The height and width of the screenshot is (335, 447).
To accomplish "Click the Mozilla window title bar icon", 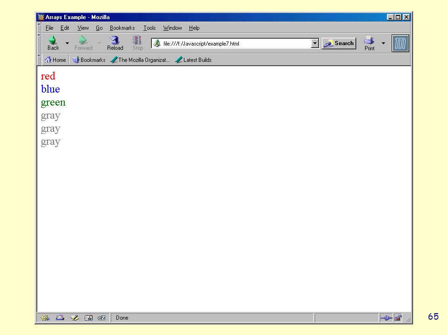I will (x=41, y=17).
